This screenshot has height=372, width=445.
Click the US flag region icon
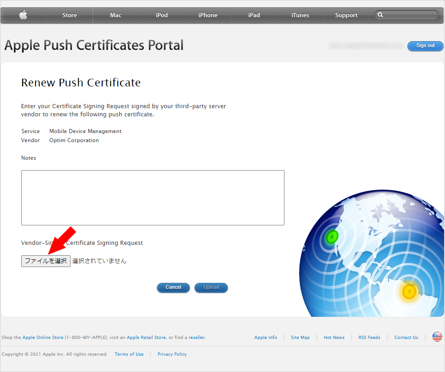pos(437,337)
